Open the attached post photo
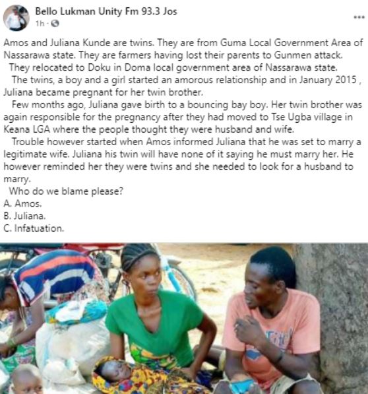The width and height of the screenshot is (368, 394). [184, 318]
